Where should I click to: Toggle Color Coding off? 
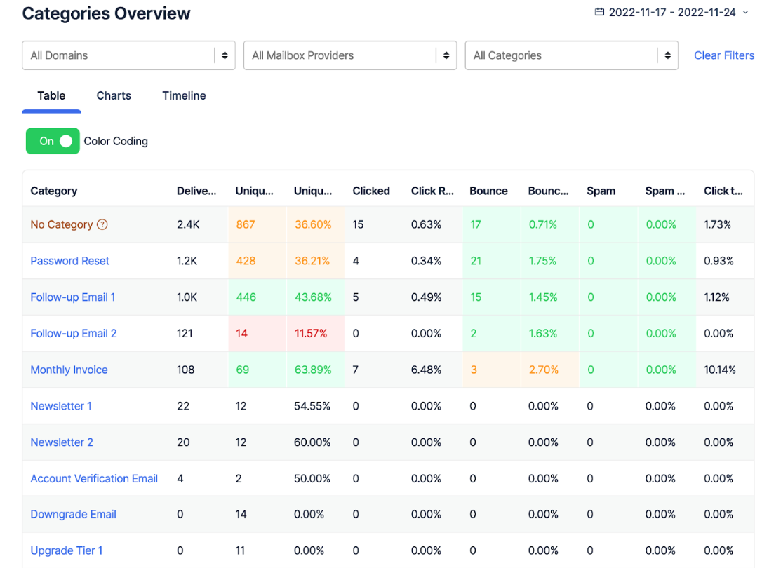pyautogui.click(x=53, y=141)
